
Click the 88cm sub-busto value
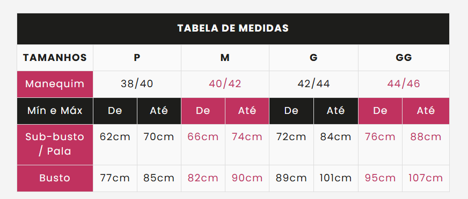coord(426,137)
